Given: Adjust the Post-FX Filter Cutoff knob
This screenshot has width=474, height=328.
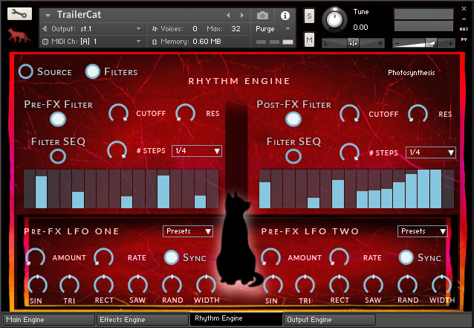Looking at the screenshot, I should tap(349, 115).
